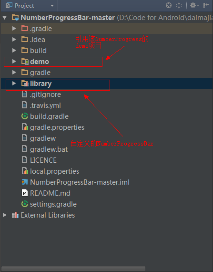Click the scroll from source crosshair icon
The width and height of the screenshot is (213, 272).
tap(169, 5)
